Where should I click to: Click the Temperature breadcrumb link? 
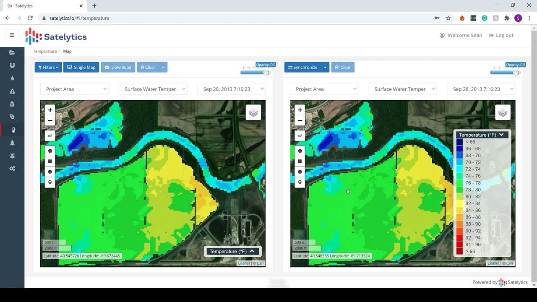click(x=45, y=51)
